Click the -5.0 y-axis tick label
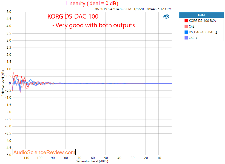 [8, 155]
